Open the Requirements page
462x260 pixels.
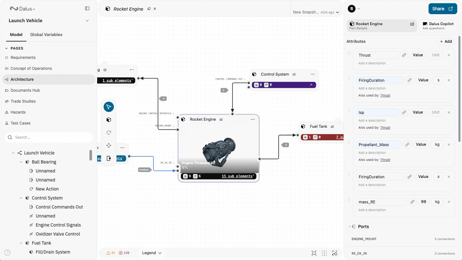[x=49, y=58]
